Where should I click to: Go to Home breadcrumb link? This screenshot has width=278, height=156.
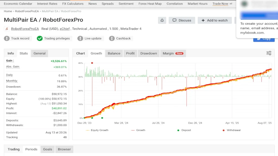click(8, 11)
